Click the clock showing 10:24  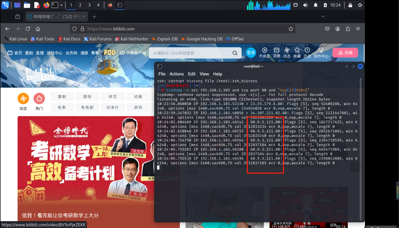[335, 5]
